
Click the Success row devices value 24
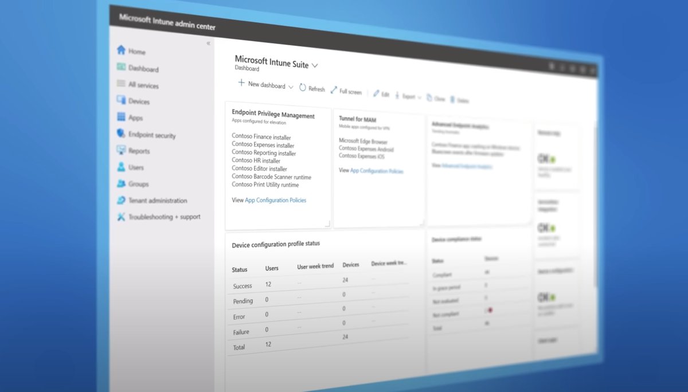(345, 280)
